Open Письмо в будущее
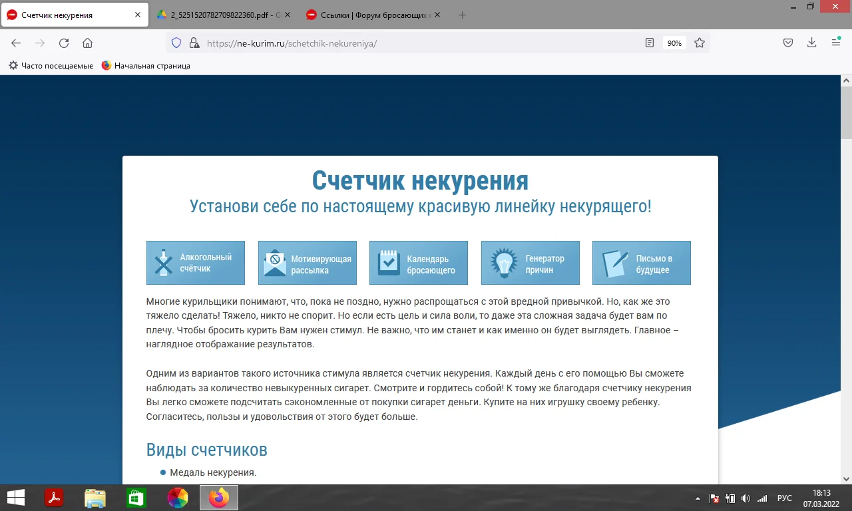Viewport: 852px width, 511px height. point(641,262)
